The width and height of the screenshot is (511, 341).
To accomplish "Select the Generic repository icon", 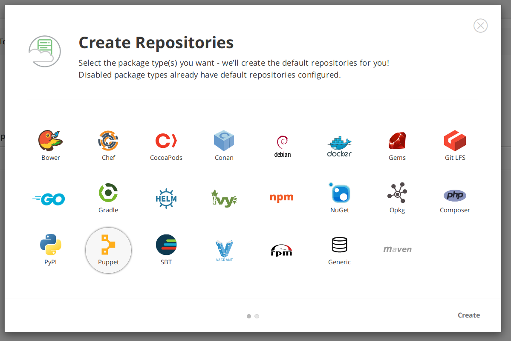I will pyautogui.click(x=339, y=250).
